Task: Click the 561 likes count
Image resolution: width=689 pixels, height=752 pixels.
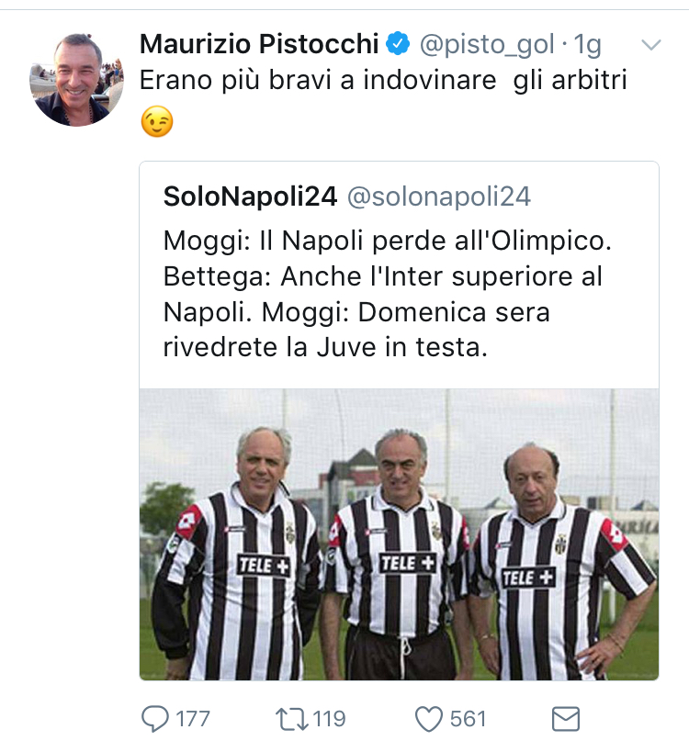Action: (468, 719)
